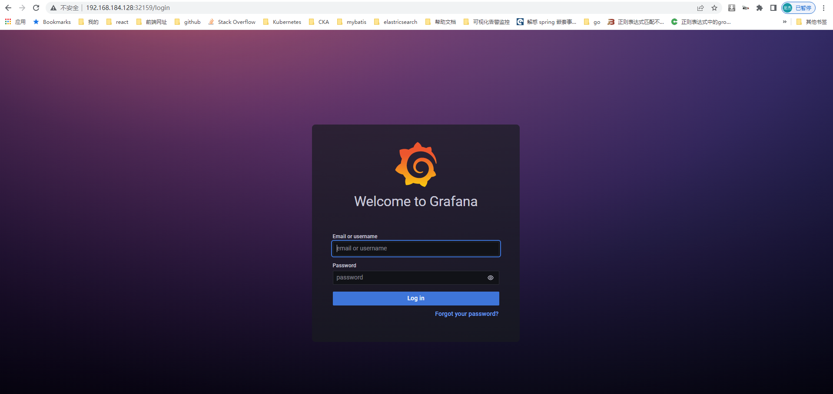Image resolution: width=833 pixels, height=394 pixels.
Task: Click the Grafana logo
Action: pos(416,164)
